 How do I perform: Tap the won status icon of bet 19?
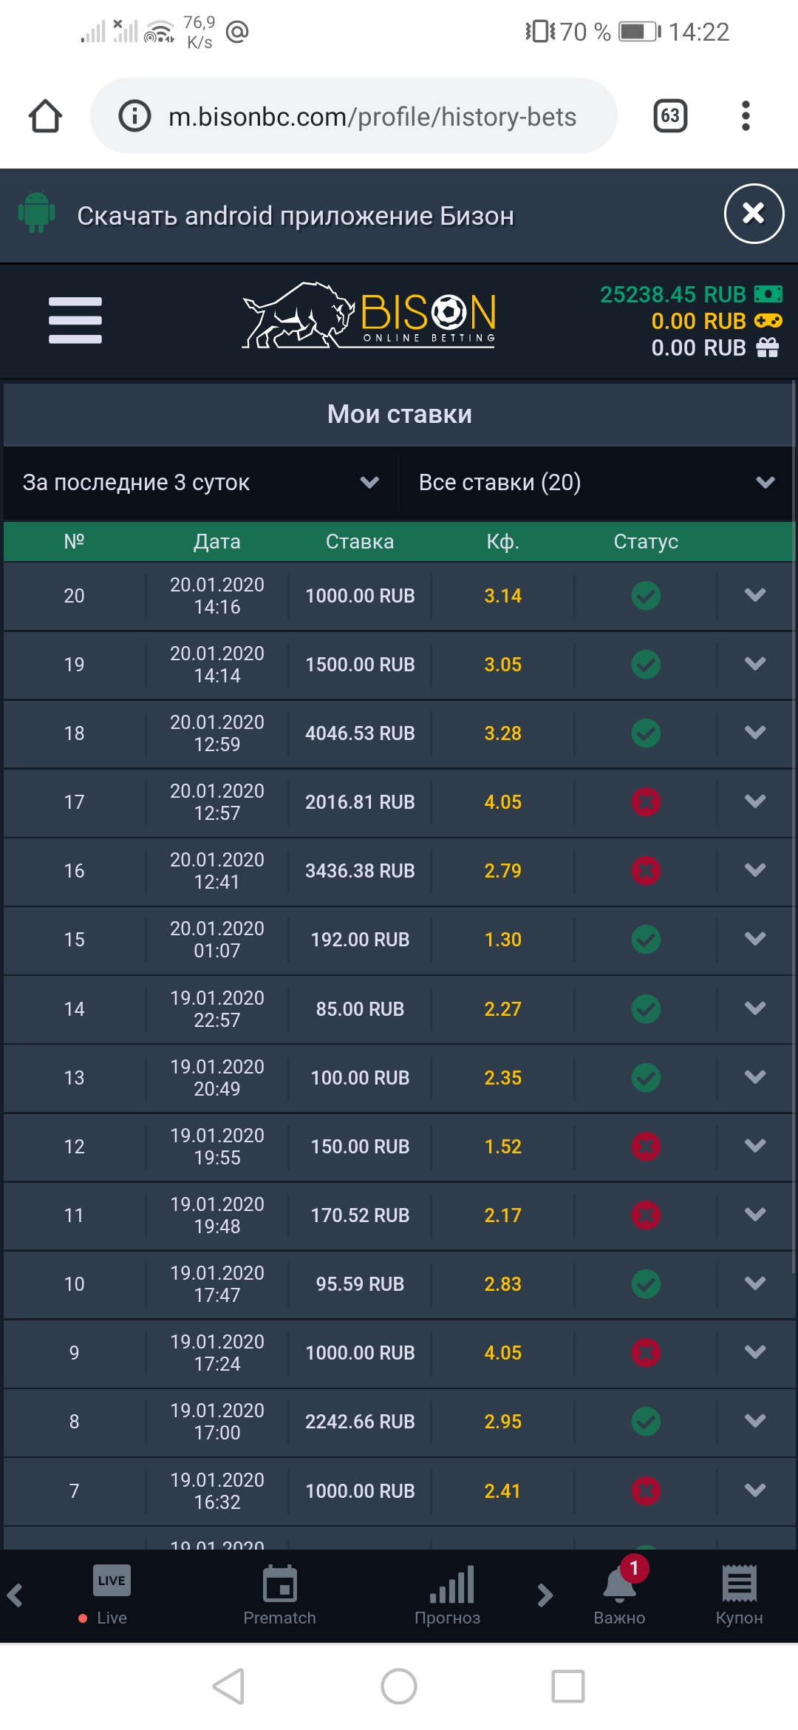(646, 664)
